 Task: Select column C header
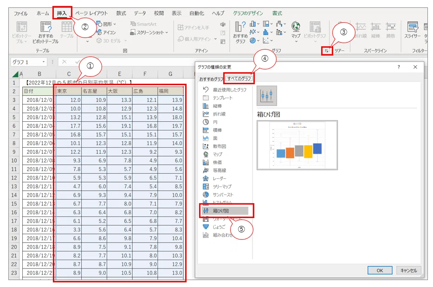pyautogui.click(x=69, y=74)
